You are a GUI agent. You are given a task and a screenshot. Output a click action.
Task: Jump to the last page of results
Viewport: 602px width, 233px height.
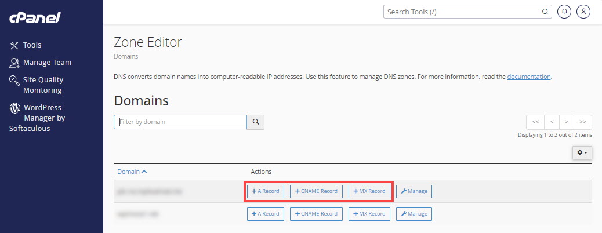(583, 122)
